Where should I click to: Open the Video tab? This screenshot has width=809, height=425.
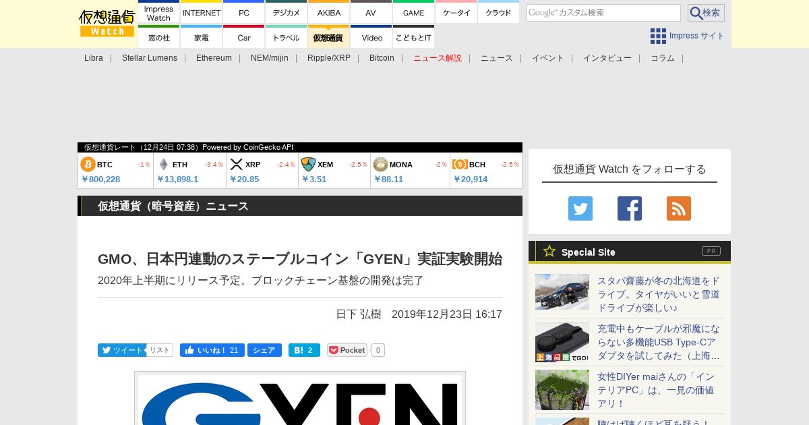click(371, 38)
